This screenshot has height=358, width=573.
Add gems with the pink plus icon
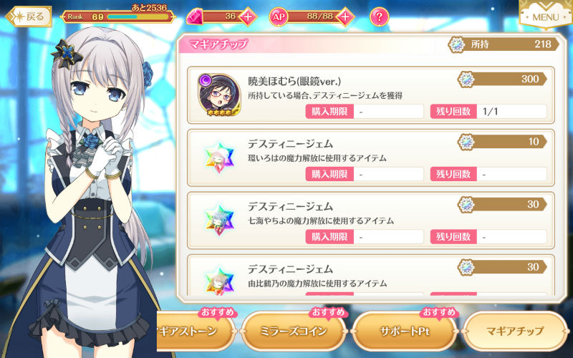(248, 16)
